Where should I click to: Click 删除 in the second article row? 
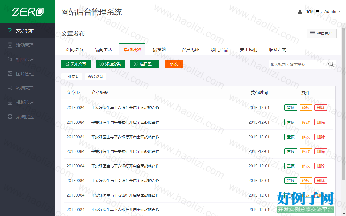[321, 122]
